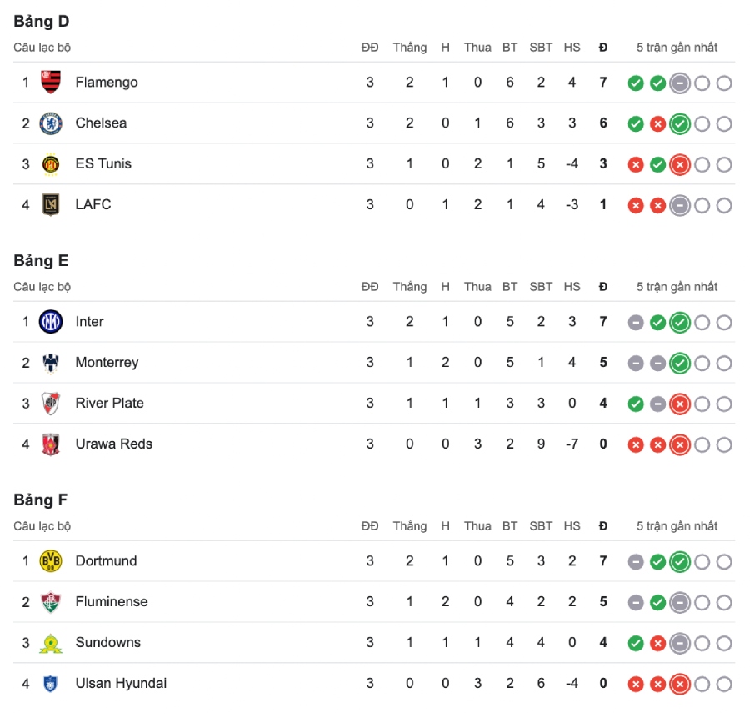750x718 pixels.
Task: Click the HS column header in Bảng F
Action: point(572,526)
